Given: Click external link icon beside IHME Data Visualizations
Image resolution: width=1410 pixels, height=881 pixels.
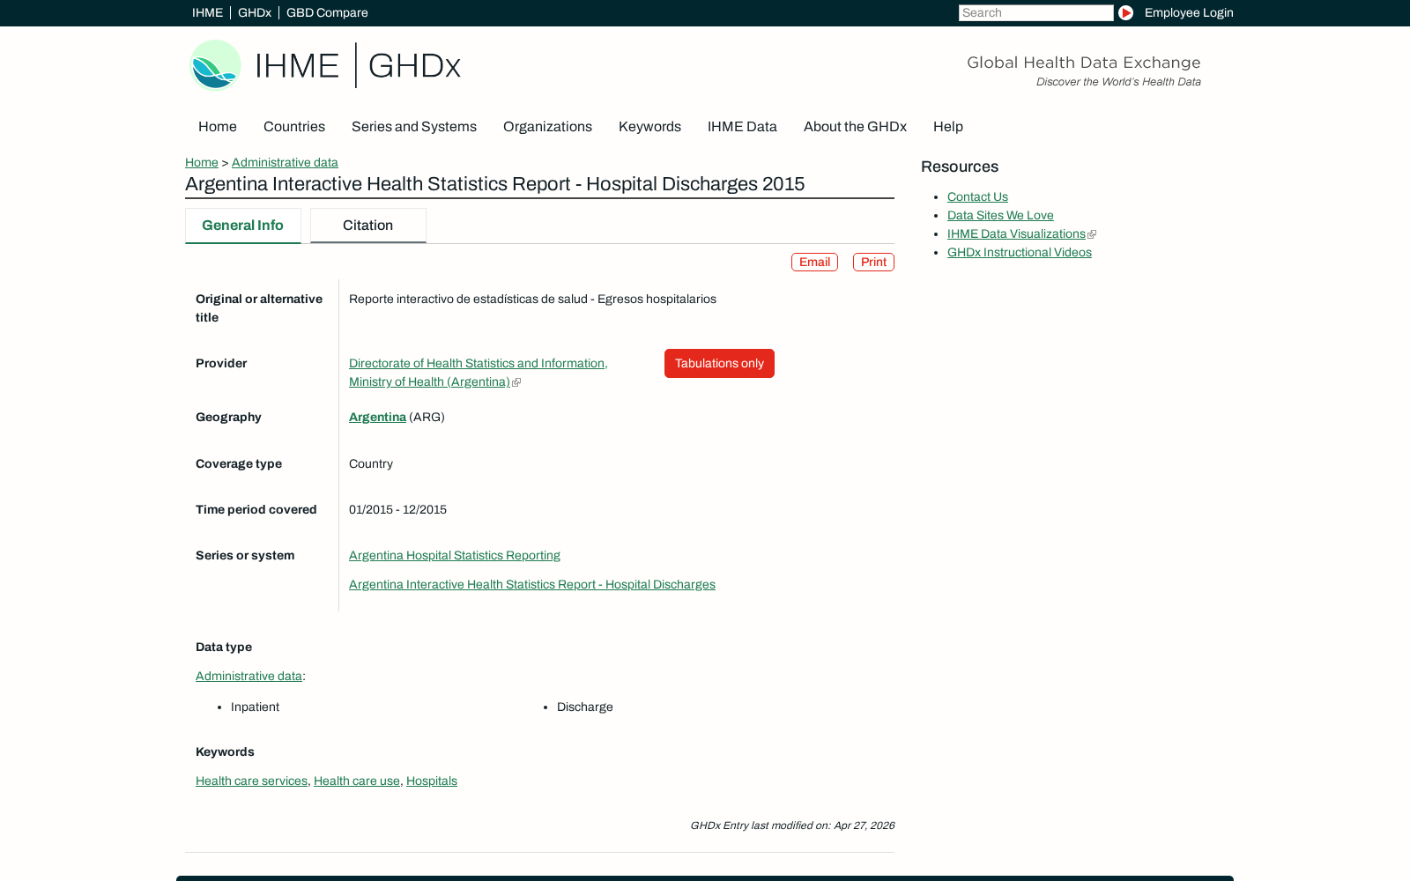Looking at the screenshot, I should (x=1092, y=234).
